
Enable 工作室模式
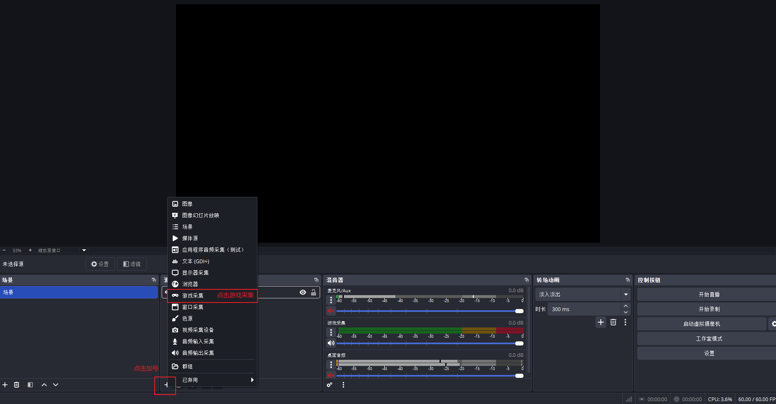click(x=708, y=338)
